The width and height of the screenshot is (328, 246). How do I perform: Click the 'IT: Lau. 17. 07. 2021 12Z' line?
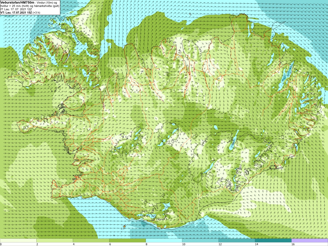16,9
